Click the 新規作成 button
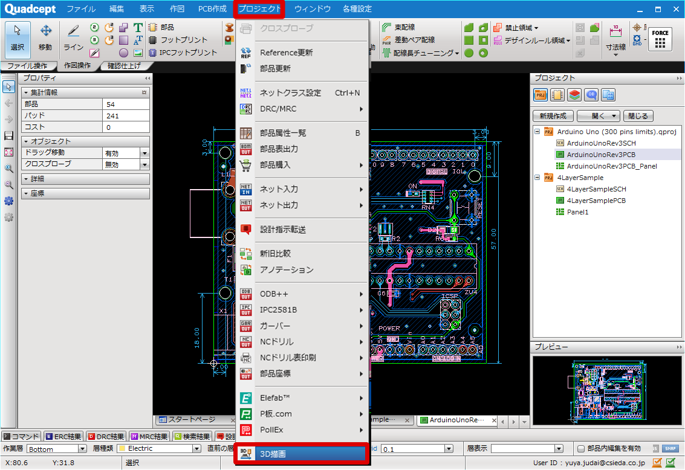 [x=553, y=116]
